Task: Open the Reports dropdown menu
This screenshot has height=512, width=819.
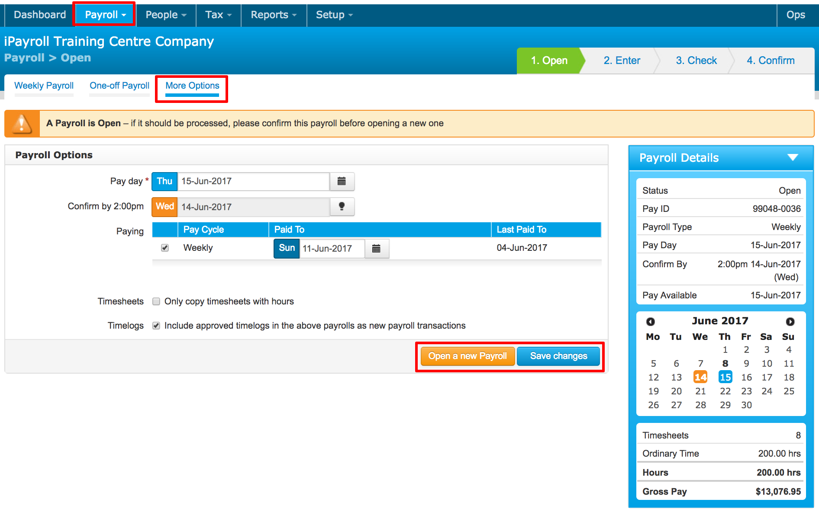Action: (x=274, y=15)
